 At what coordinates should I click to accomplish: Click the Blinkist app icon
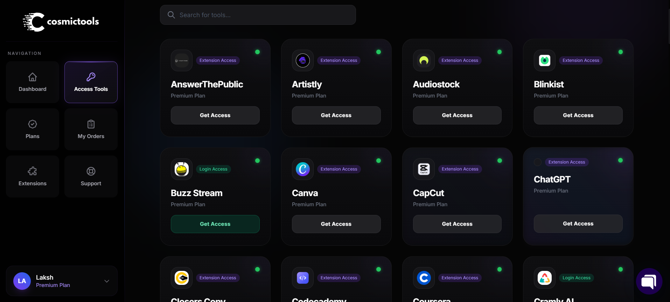pyautogui.click(x=544, y=60)
